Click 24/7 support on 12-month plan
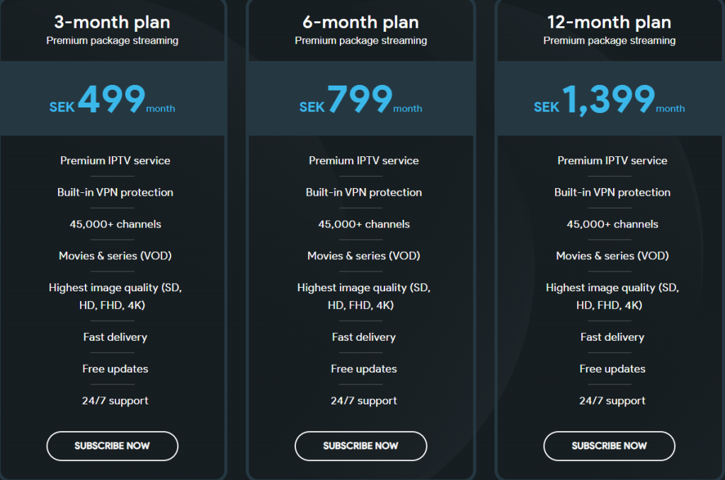725x480 pixels. (x=612, y=400)
